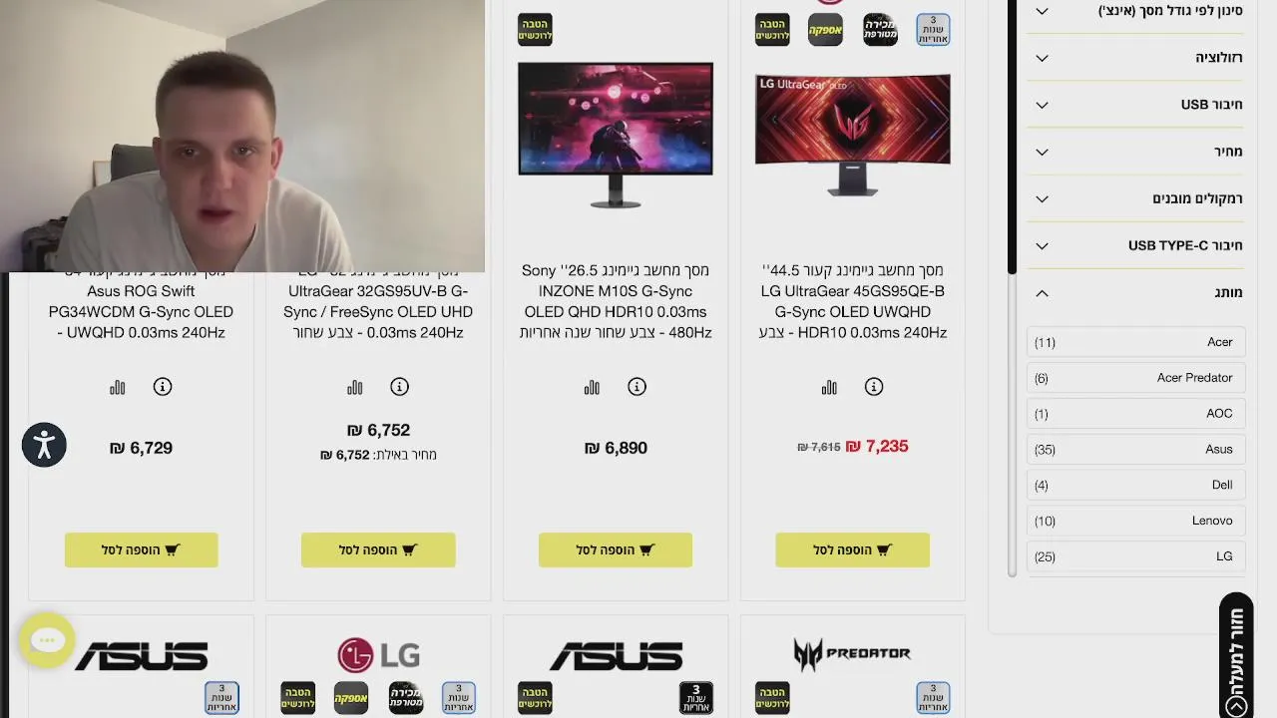Viewport: 1277px width, 718px height.
Task: Expand the רזולוציה filter section
Action: pyautogui.click(x=1135, y=58)
